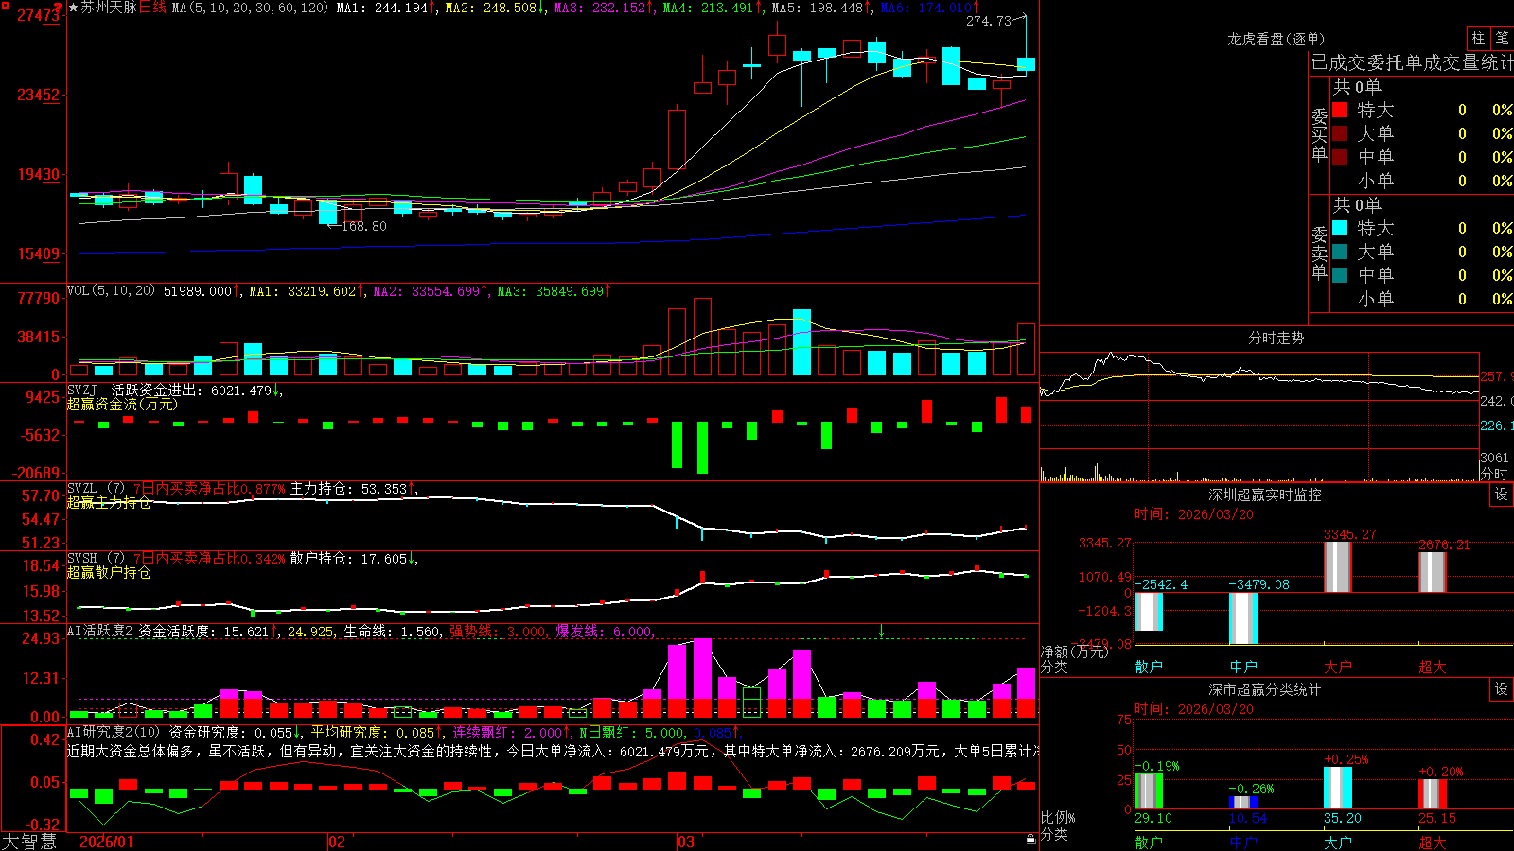Click the 超赢散户持仓 label
This screenshot has height=851, width=1514.
click(x=109, y=572)
